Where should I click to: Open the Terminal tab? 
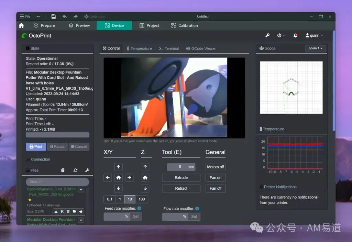coord(169,48)
